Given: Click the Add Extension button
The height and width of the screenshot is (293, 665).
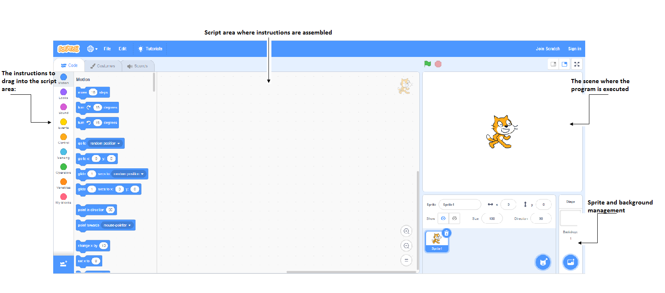Looking at the screenshot, I should click(64, 264).
